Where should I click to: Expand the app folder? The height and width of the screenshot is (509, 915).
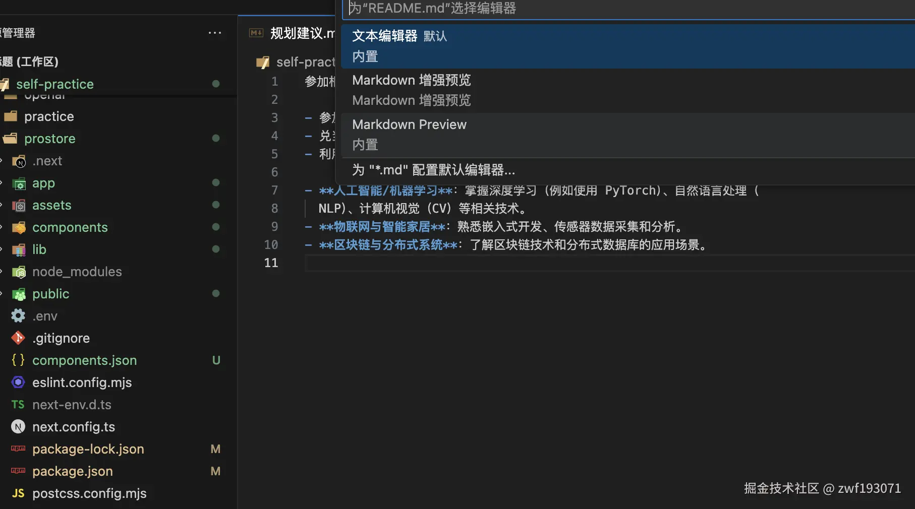43,183
